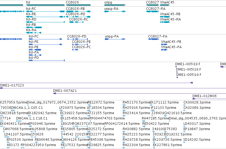The height and width of the screenshot is (149, 226).
Task: Select the CG8026-RD transcript label
Action: tap(75, 14)
